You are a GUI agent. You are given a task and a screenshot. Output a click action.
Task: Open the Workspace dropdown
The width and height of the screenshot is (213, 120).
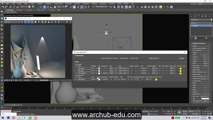click(205, 4)
